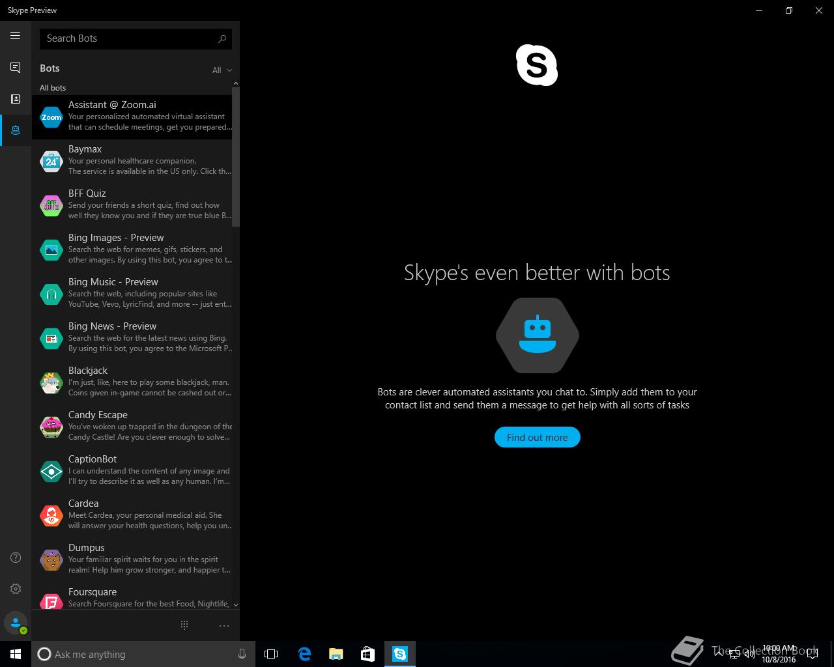Open File Explorer from the taskbar
This screenshot has width=834, height=667.
coord(336,654)
